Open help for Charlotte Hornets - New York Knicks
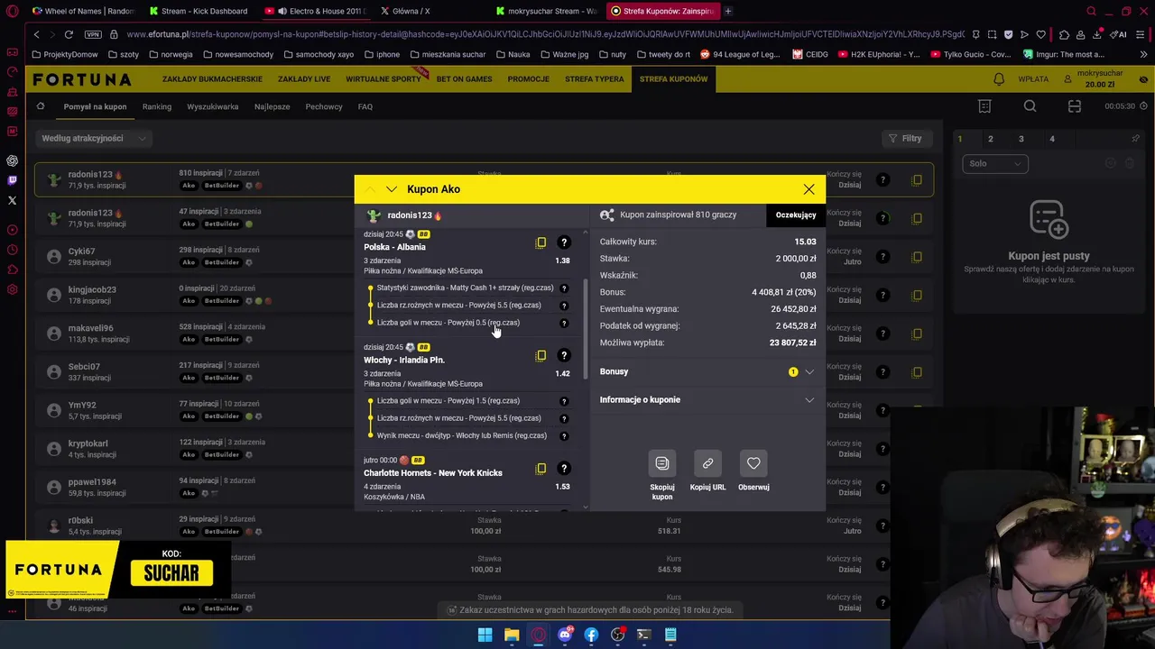The width and height of the screenshot is (1155, 649). (564, 469)
